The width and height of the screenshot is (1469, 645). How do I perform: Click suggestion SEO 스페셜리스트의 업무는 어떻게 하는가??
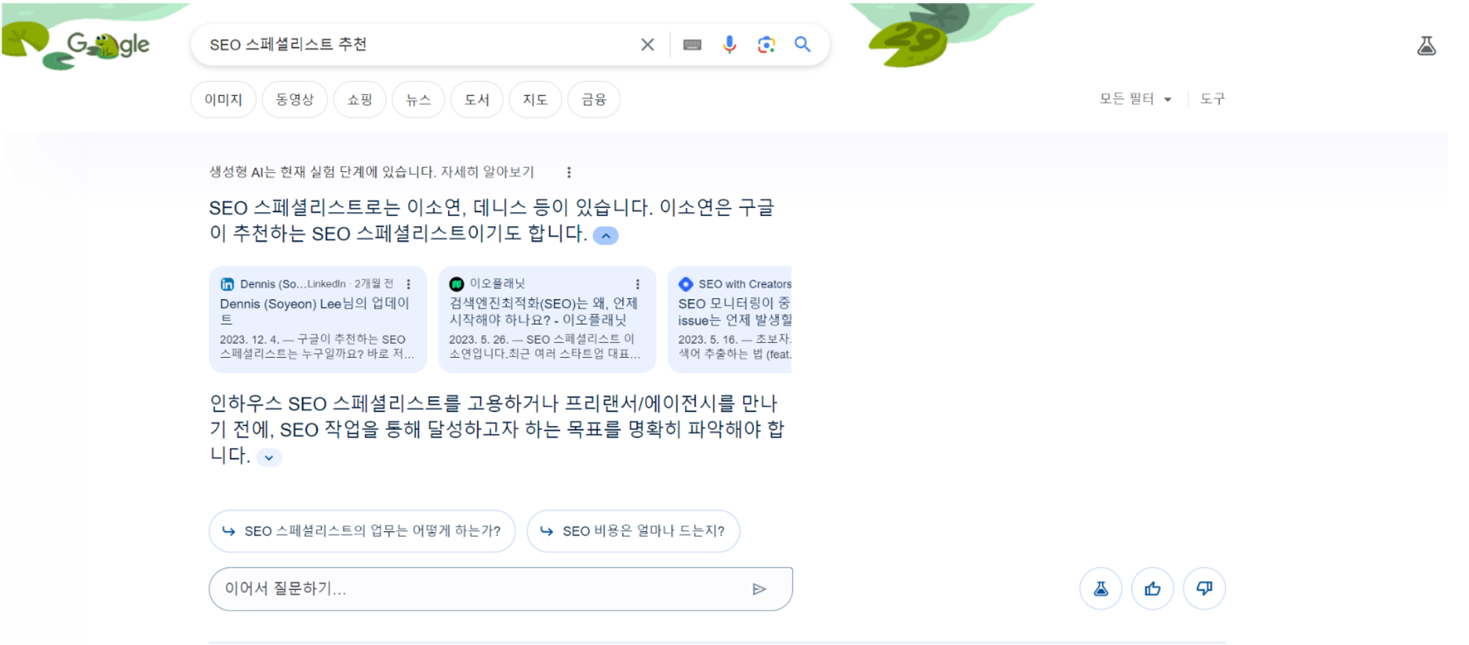coord(362,531)
